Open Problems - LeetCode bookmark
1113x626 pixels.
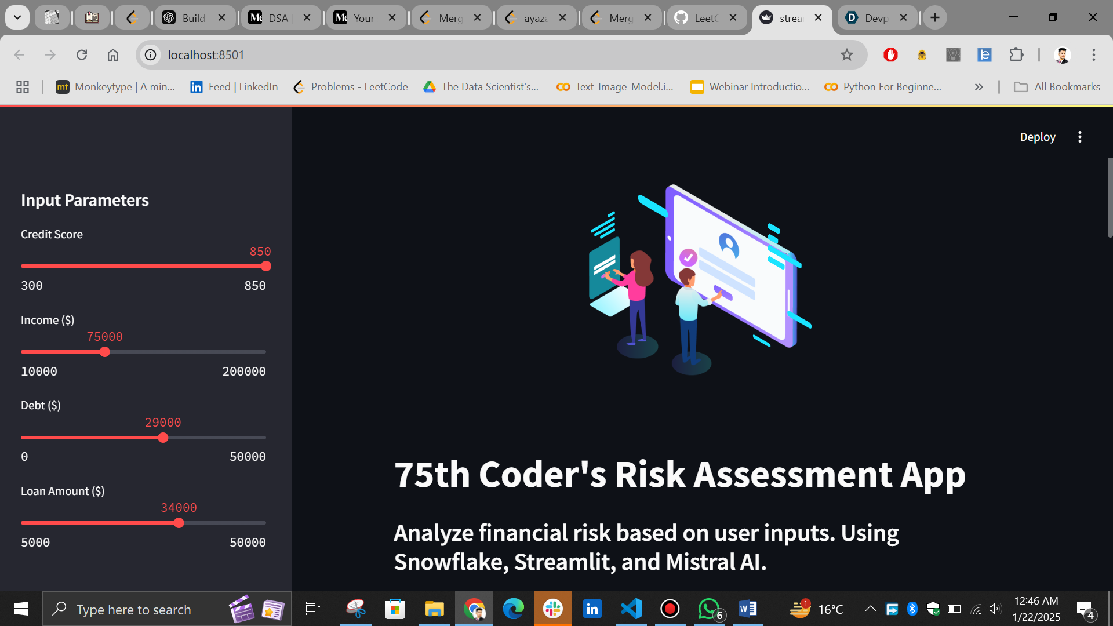click(350, 87)
